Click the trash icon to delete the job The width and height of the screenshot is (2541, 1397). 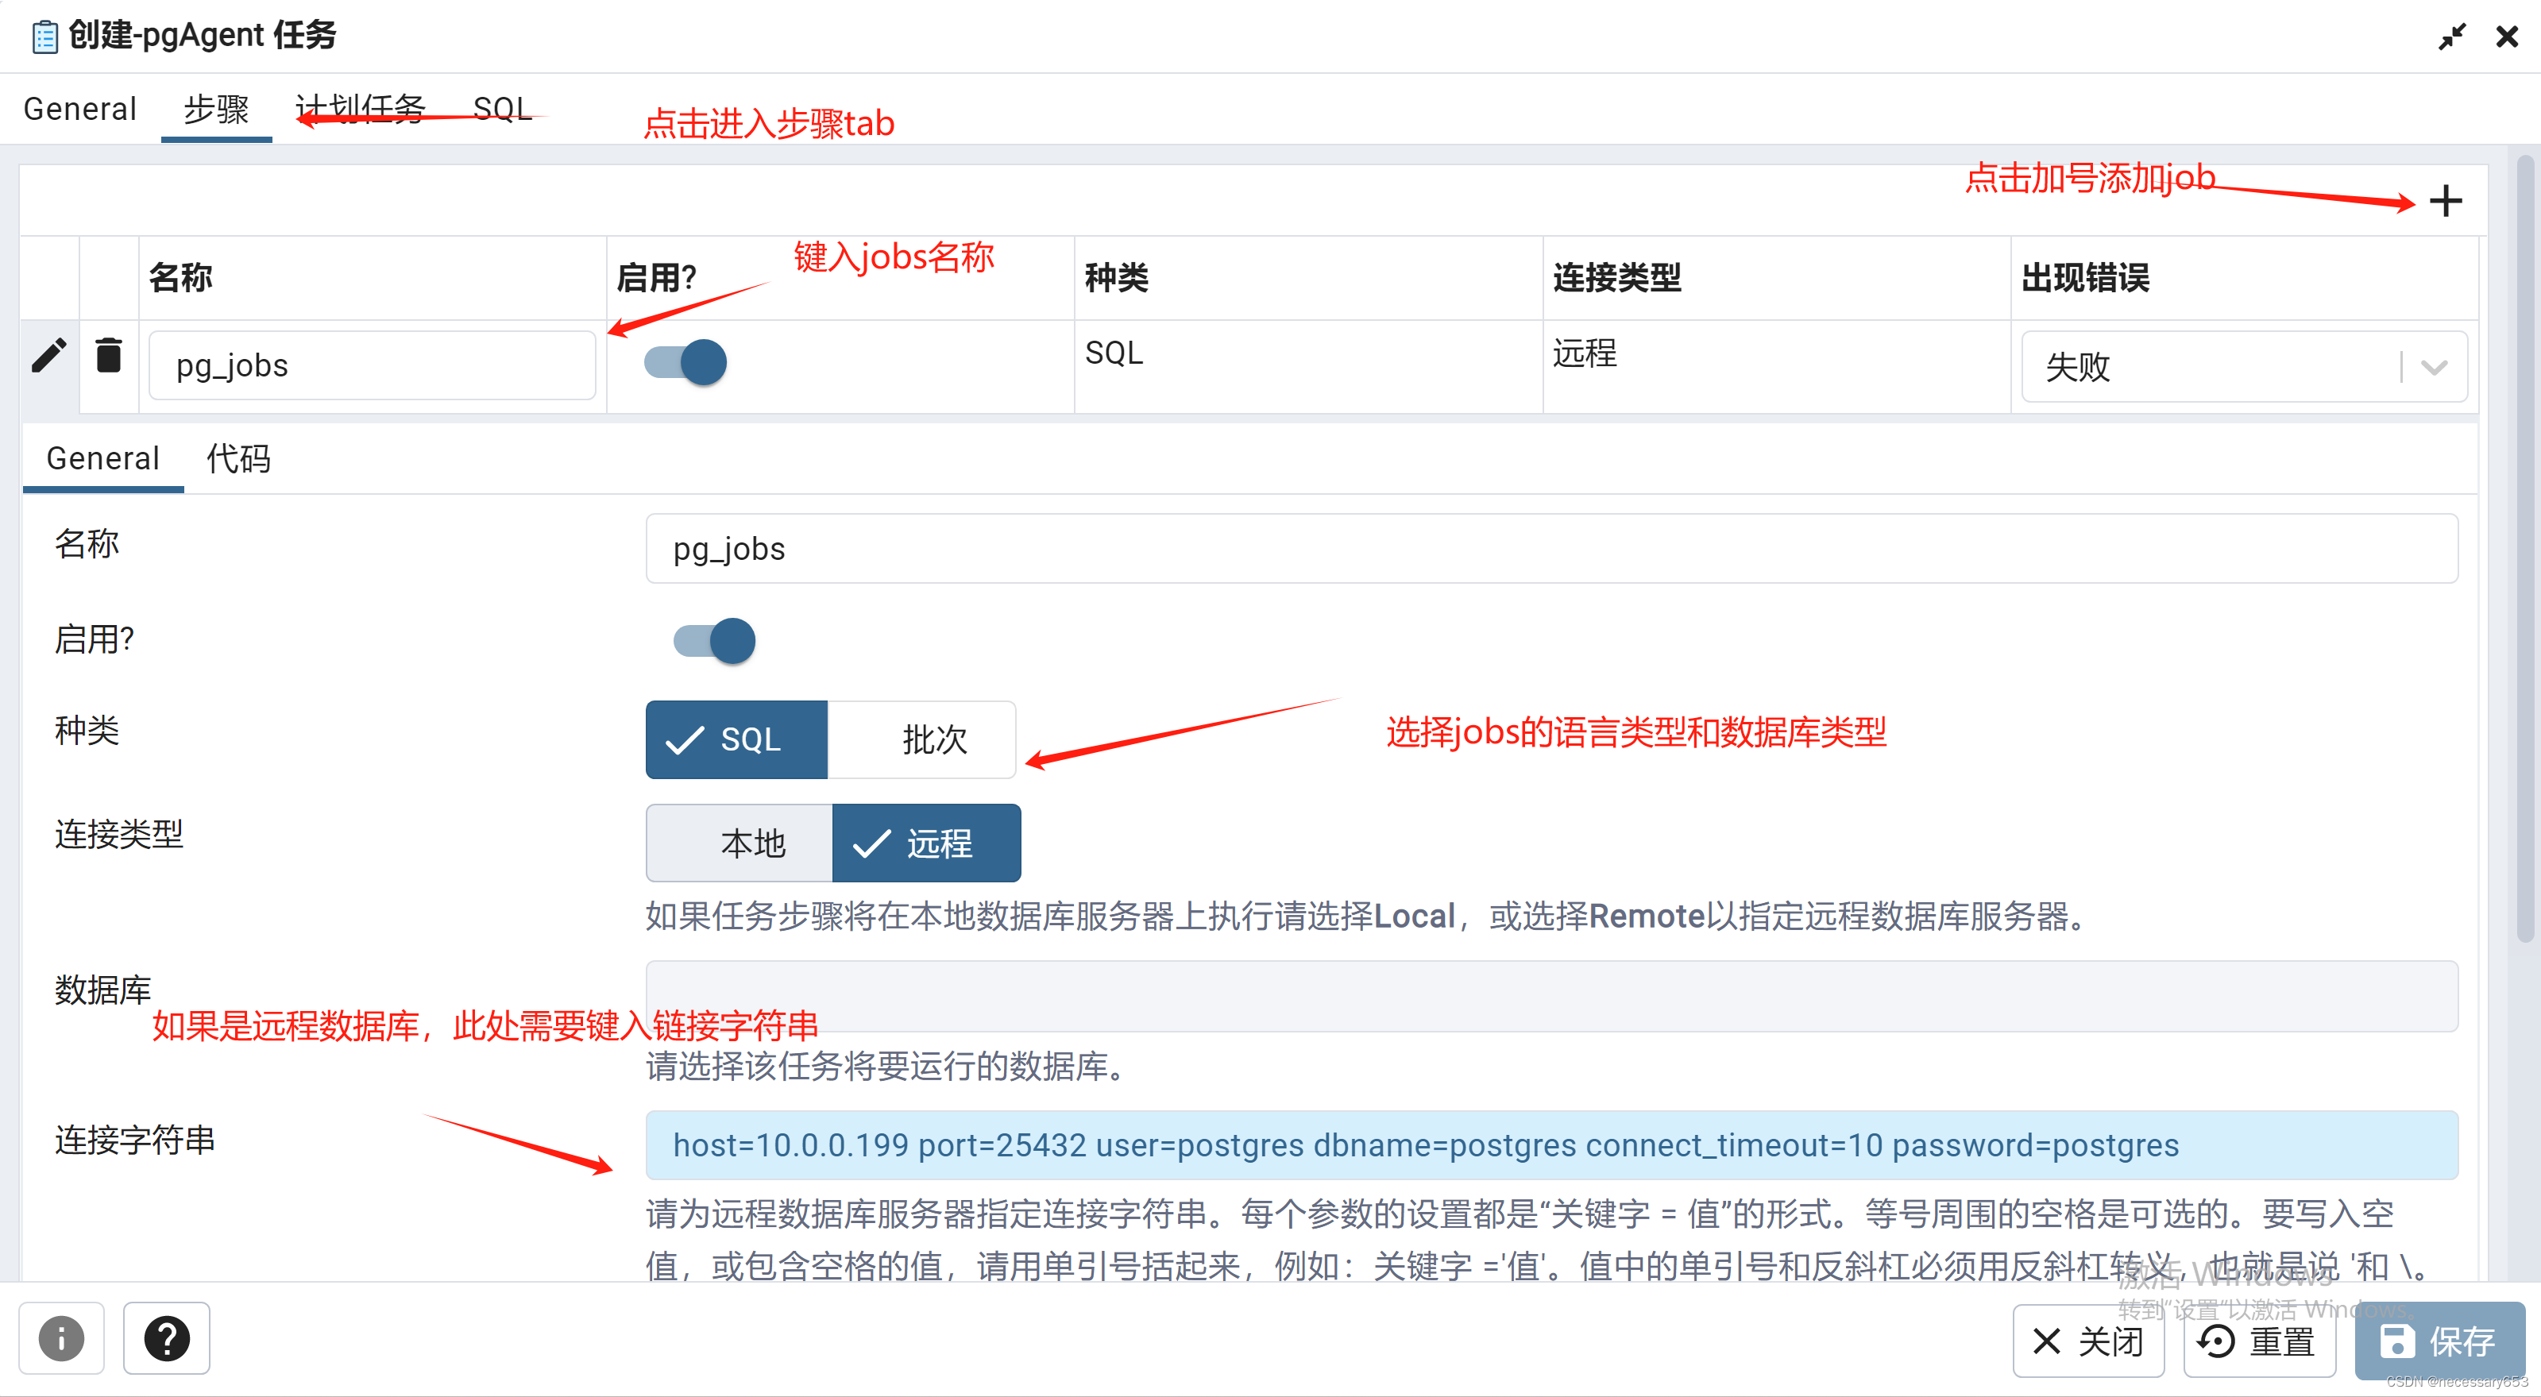[x=109, y=355]
